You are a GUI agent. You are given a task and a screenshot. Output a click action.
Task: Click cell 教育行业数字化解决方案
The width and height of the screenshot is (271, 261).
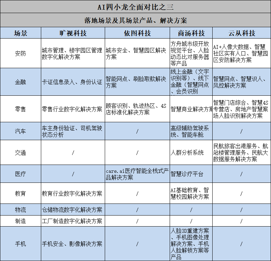point(73,193)
